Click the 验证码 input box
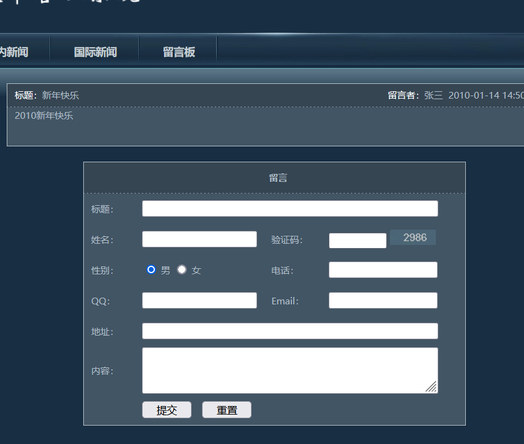The width and height of the screenshot is (524, 444). [357, 241]
